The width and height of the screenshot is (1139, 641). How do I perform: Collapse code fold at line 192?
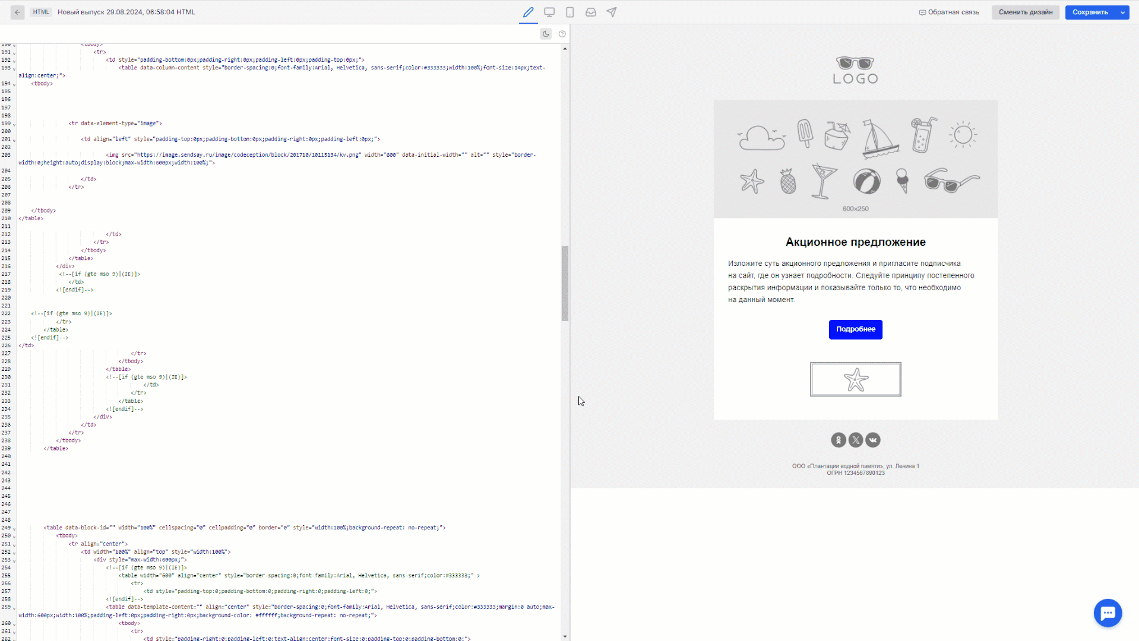pyautogui.click(x=15, y=60)
